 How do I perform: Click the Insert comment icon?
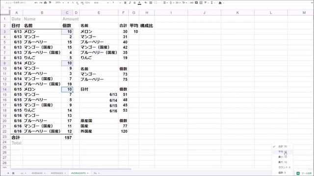[x=196, y=3]
